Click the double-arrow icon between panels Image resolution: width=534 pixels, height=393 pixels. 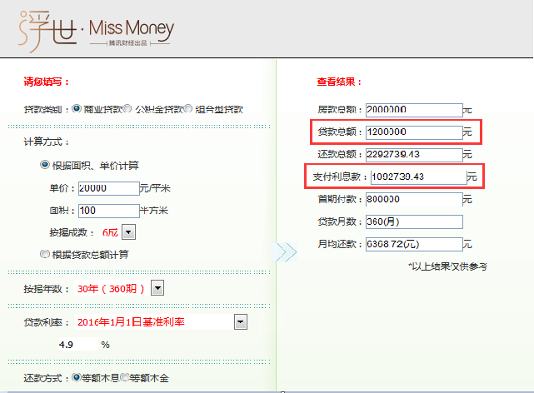pyautogui.click(x=286, y=252)
